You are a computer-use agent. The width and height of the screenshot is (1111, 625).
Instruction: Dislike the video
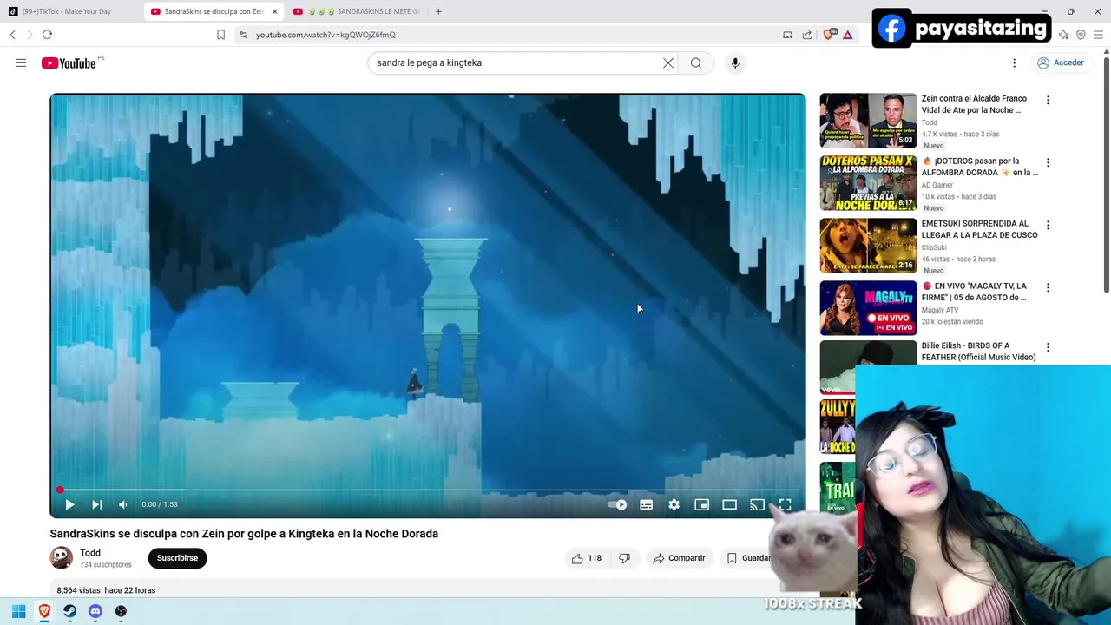coord(624,558)
